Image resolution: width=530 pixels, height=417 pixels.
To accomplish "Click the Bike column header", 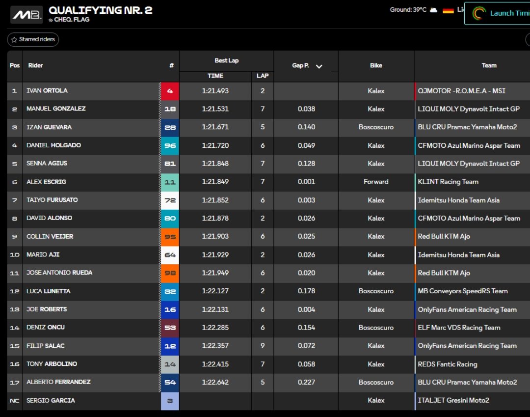I will [376, 65].
